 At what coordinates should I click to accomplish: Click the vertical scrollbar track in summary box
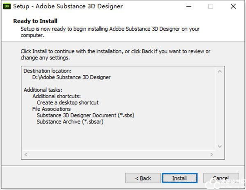pyautogui.click(x=220, y=109)
